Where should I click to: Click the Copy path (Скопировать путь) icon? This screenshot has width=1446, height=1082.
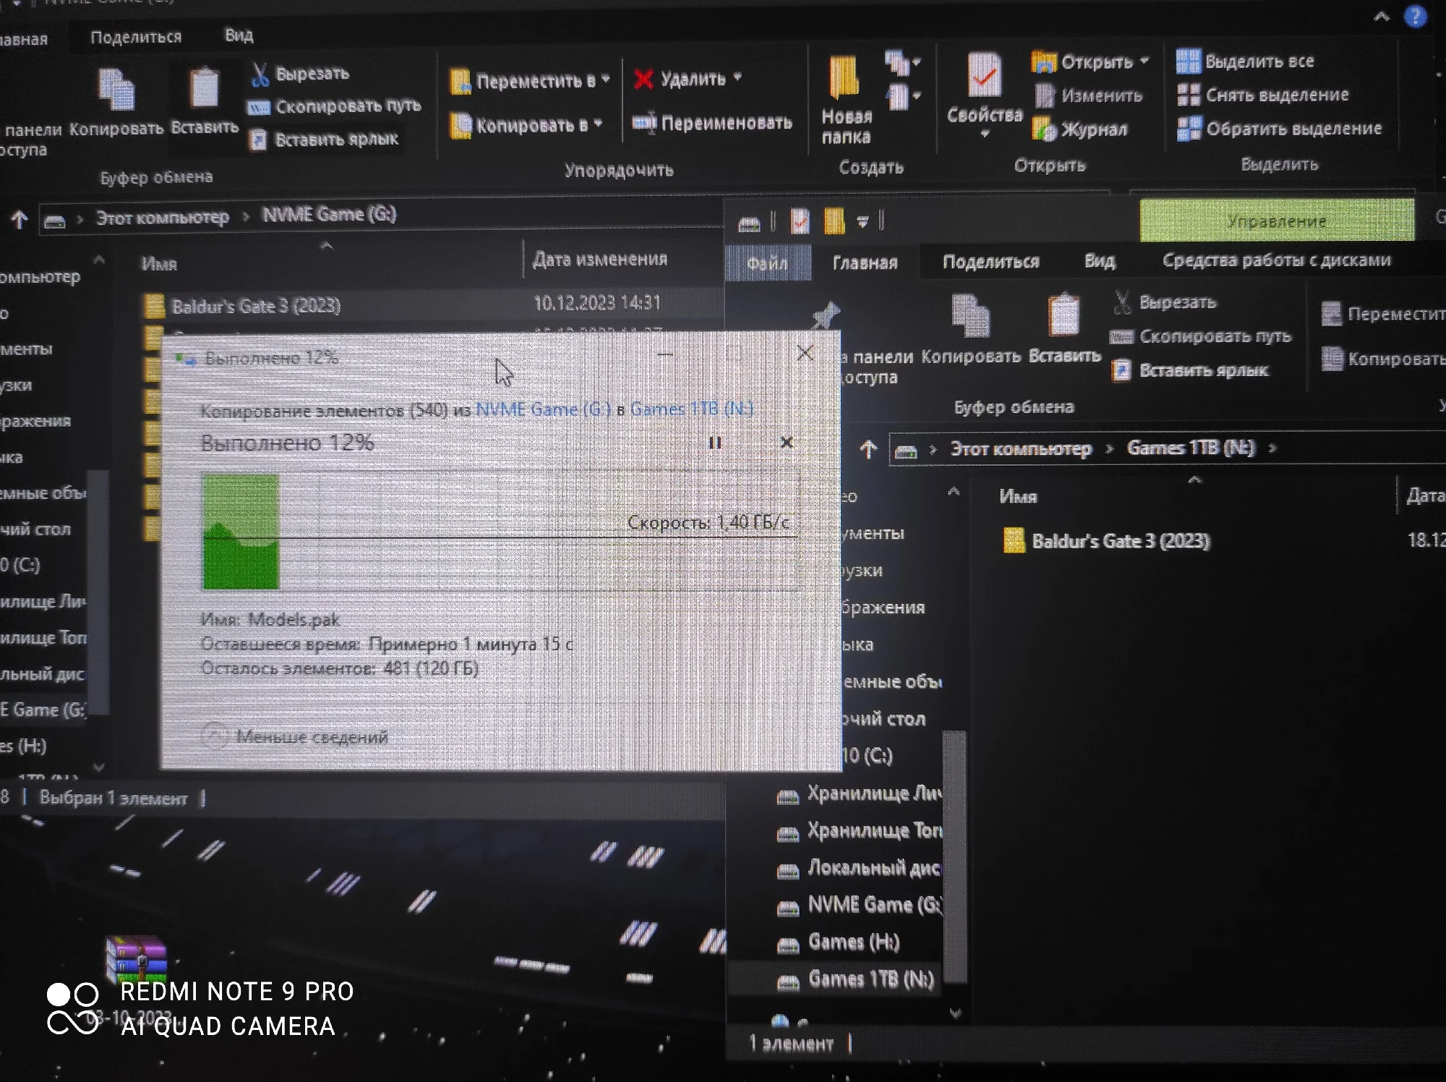[x=259, y=107]
